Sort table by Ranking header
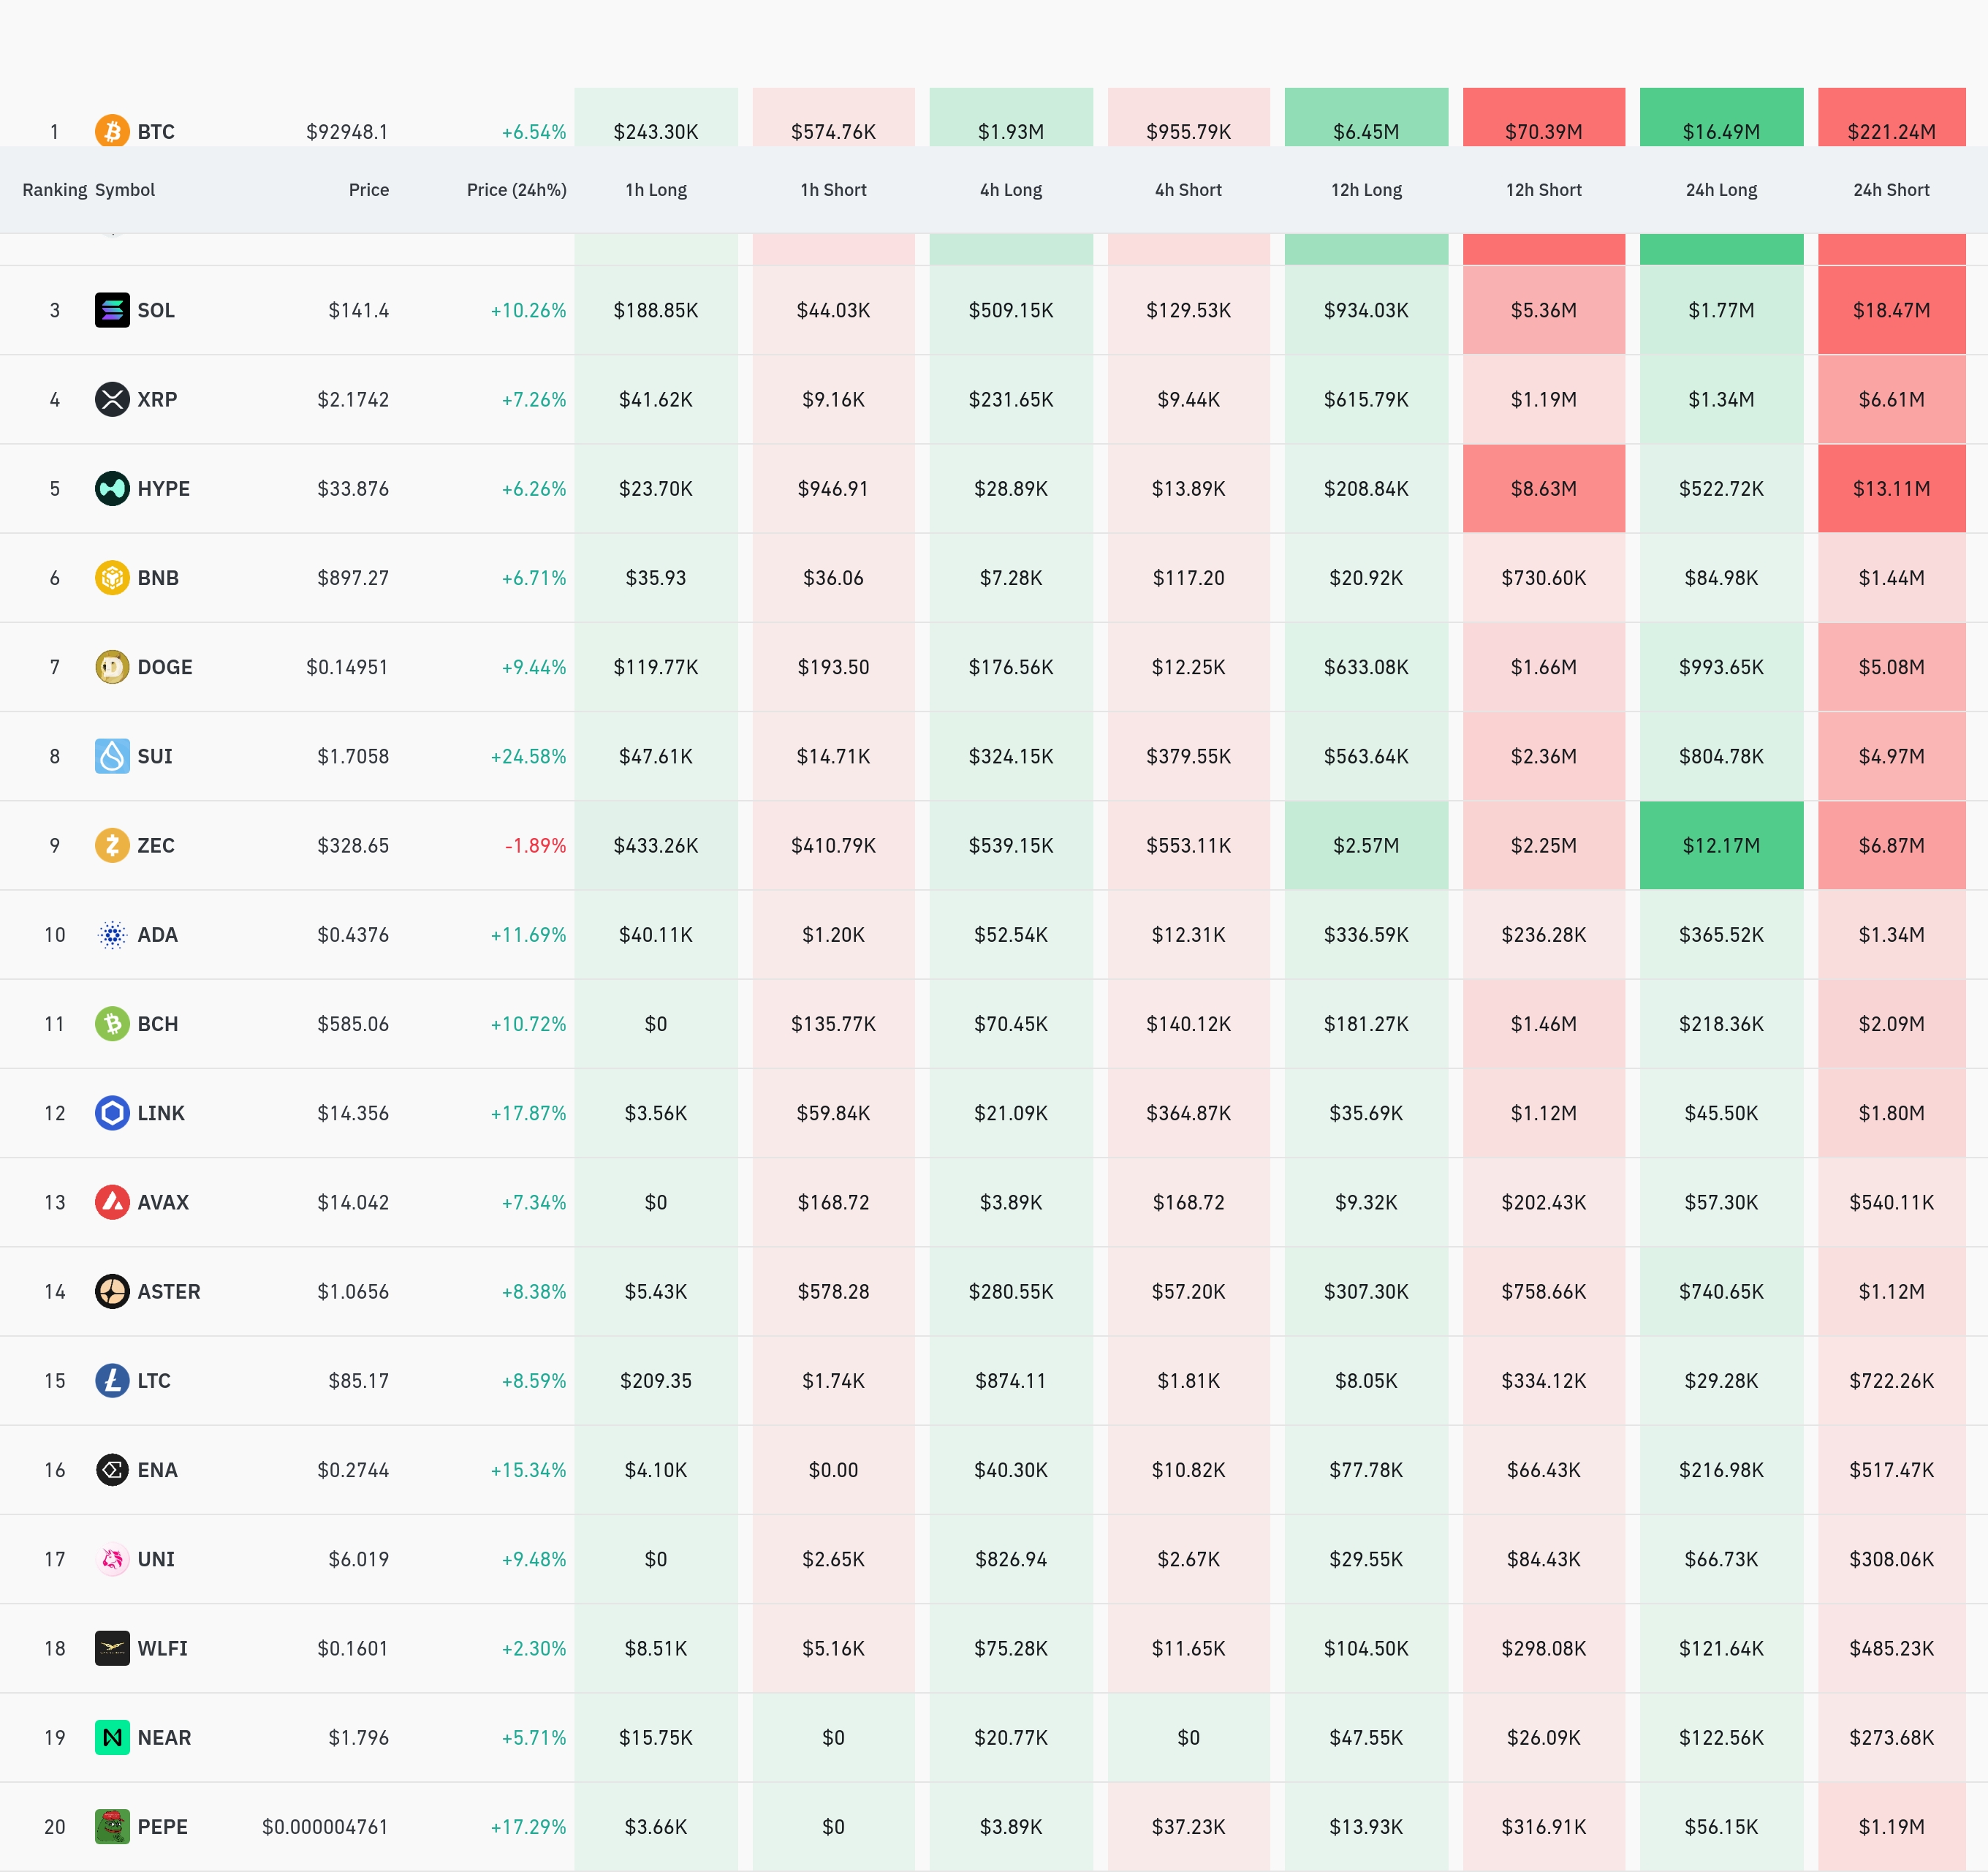The width and height of the screenshot is (1988, 1872). pyautogui.click(x=54, y=190)
